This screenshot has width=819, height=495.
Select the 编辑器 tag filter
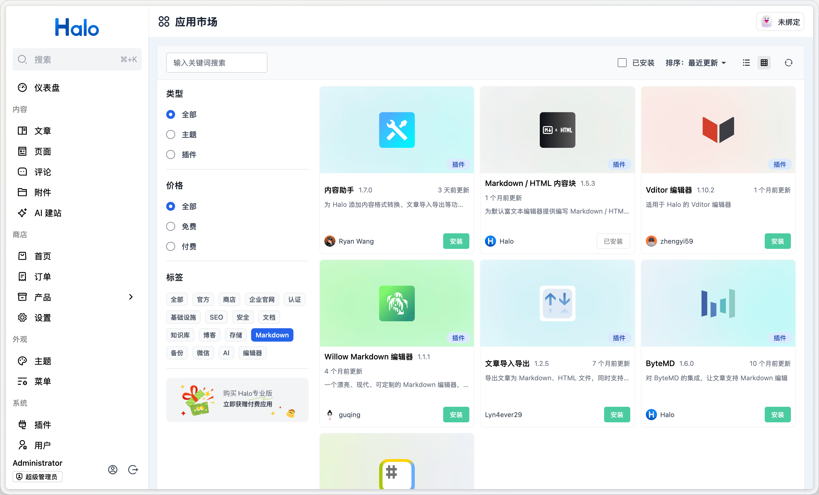pyautogui.click(x=252, y=353)
